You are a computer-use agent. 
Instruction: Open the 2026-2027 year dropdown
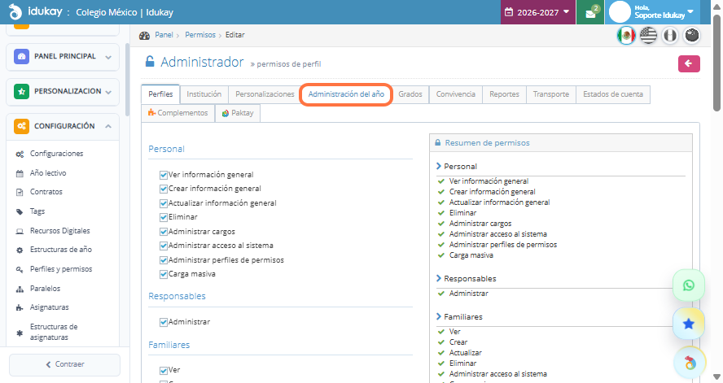537,12
